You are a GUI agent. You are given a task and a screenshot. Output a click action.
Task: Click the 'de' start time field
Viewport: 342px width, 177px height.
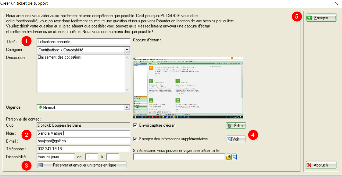(92, 157)
